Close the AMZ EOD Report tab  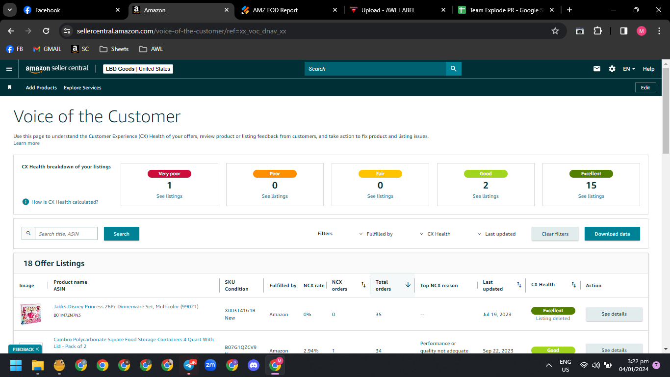335,10
